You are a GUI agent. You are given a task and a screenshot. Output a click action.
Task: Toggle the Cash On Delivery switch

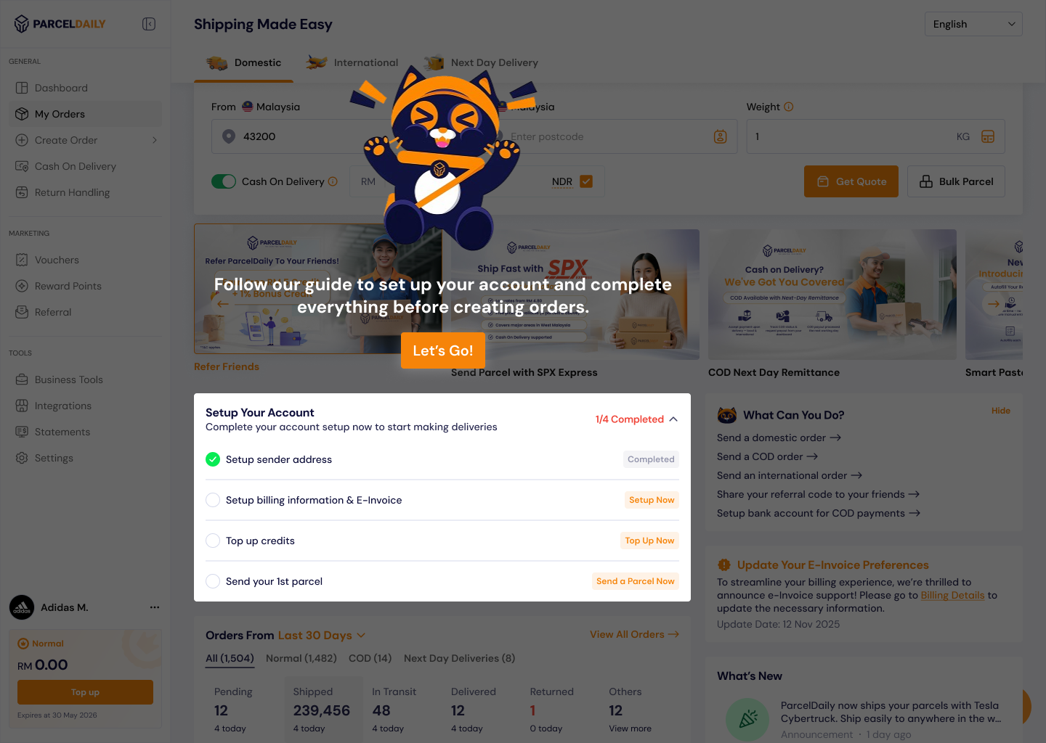click(224, 181)
